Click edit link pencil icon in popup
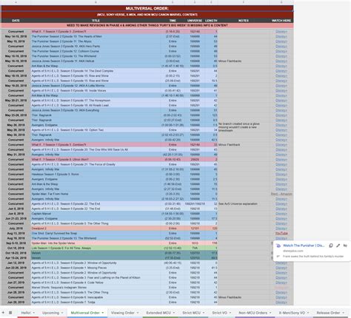This screenshot has height=318, width=351. pyautogui.click(x=338, y=246)
